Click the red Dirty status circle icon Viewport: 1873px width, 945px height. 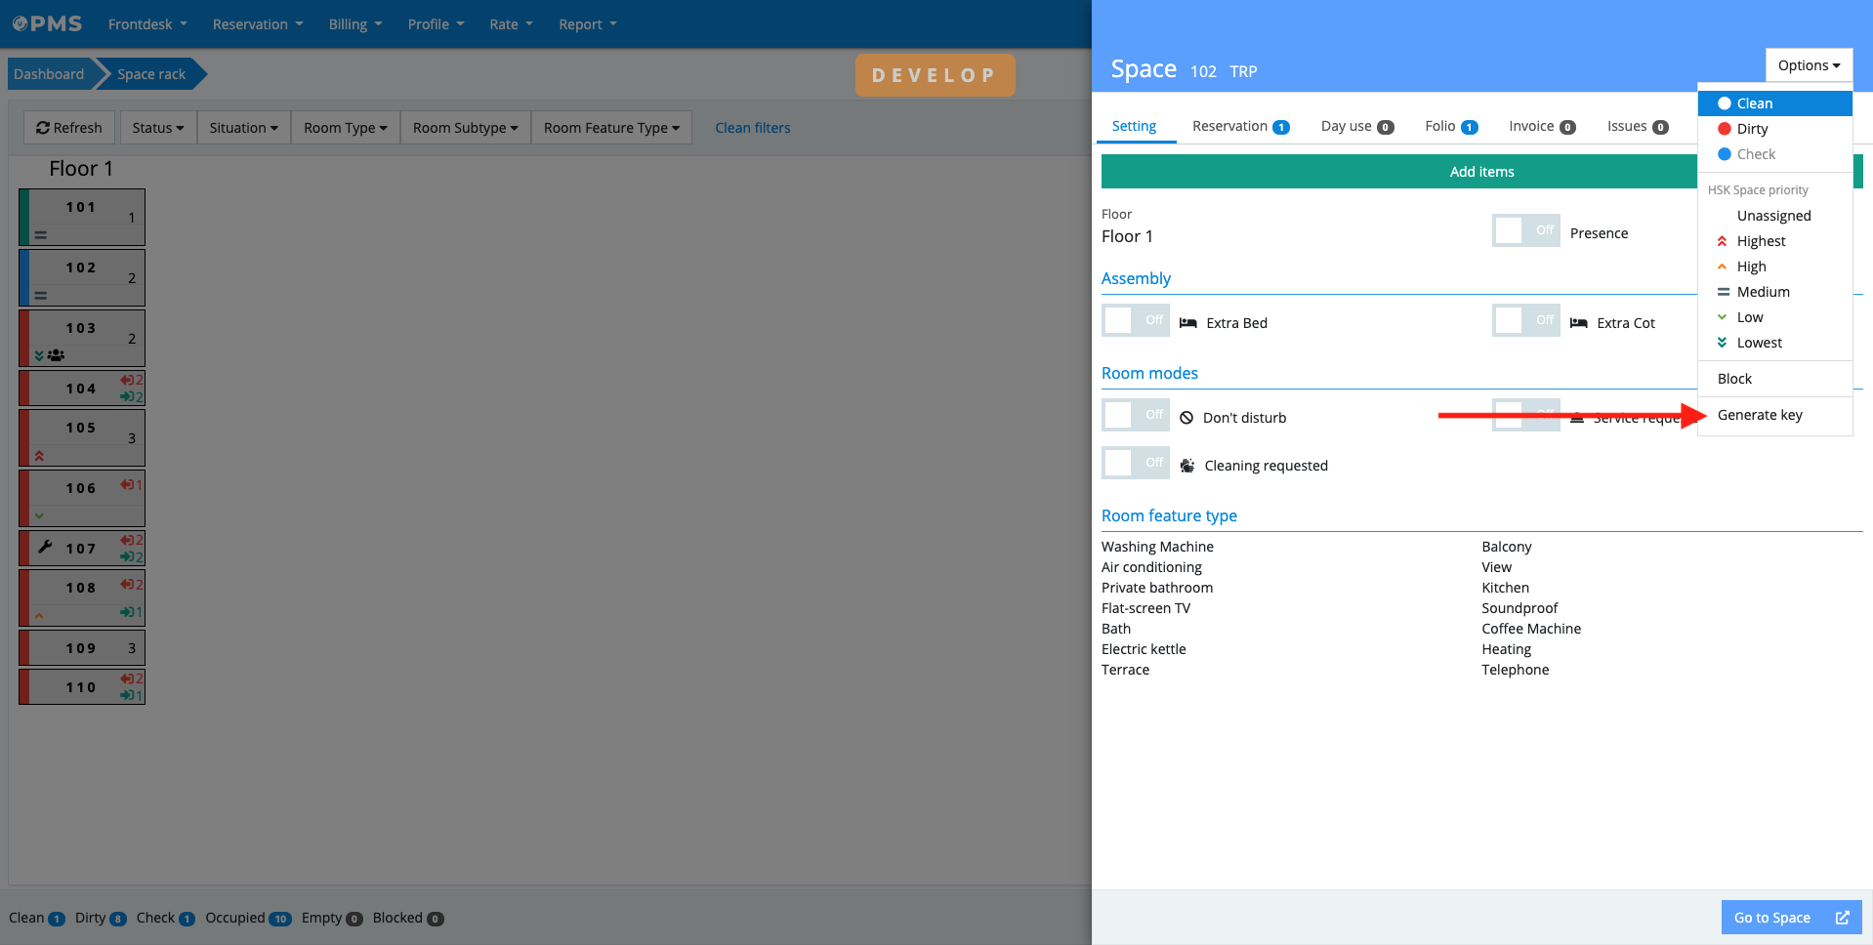point(1724,129)
